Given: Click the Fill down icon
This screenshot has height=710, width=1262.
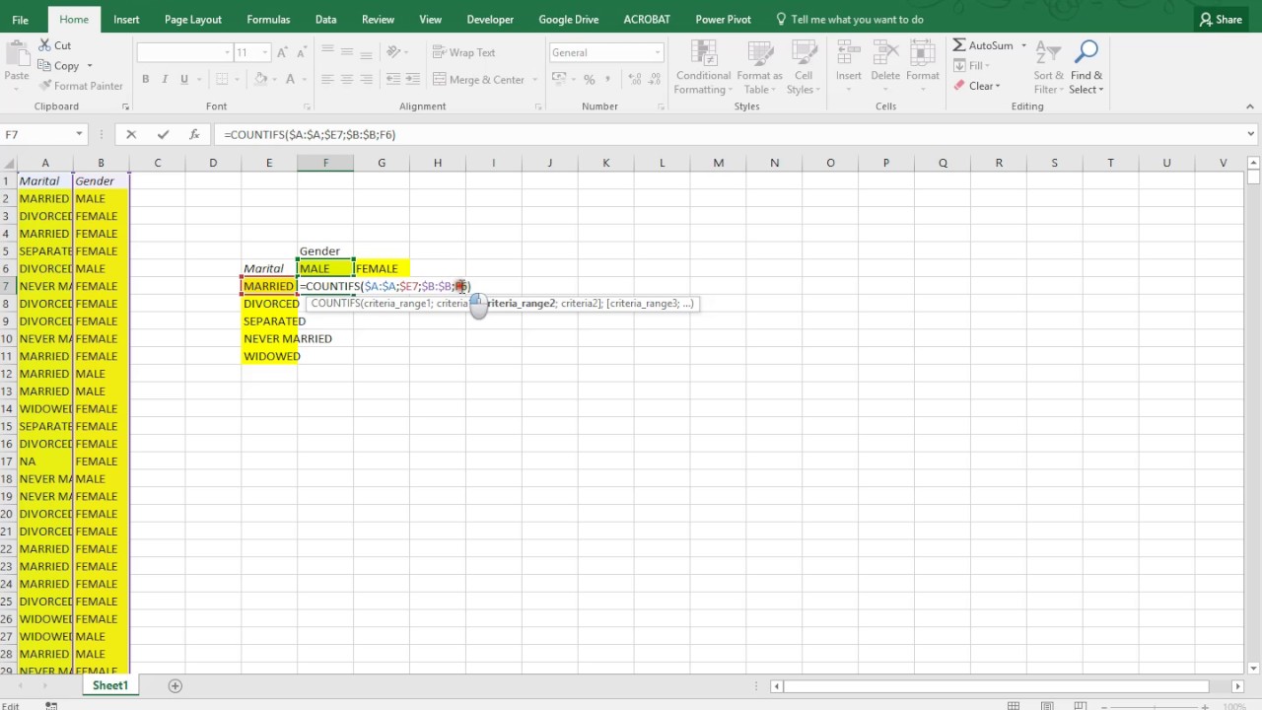Looking at the screenshot, I should point(959,66).
